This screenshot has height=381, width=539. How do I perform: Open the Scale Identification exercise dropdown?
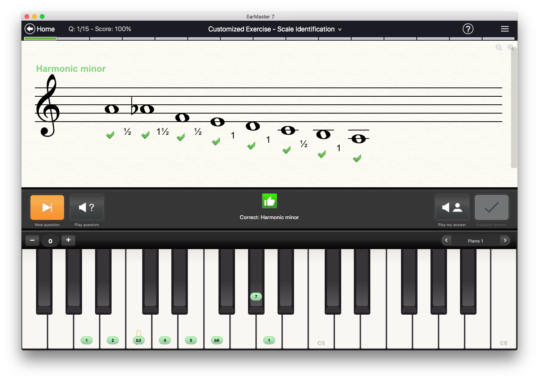pos(340,29)
